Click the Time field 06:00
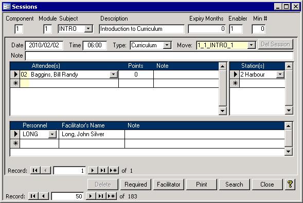Screen dimensions: 303x203 (95, 45)
